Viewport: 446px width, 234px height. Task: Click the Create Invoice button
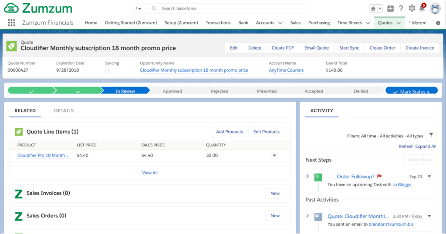[x=420, y=48]
